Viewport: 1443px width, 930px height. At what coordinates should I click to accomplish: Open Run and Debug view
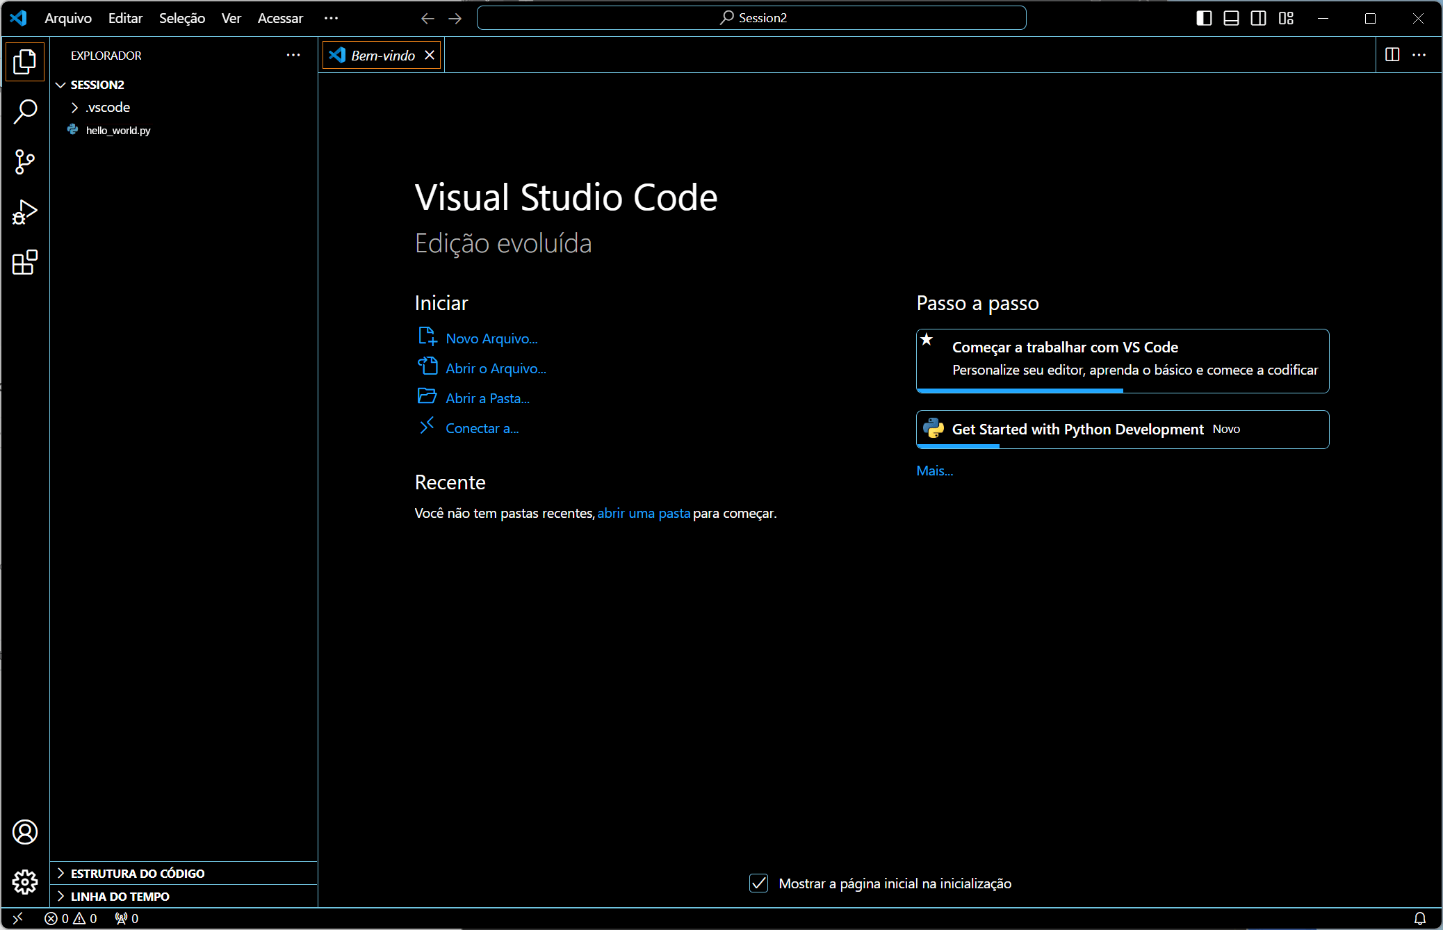point(25,213)
